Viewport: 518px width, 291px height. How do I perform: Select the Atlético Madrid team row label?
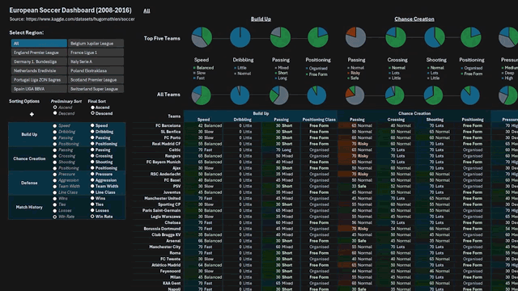tap(166, 265)
